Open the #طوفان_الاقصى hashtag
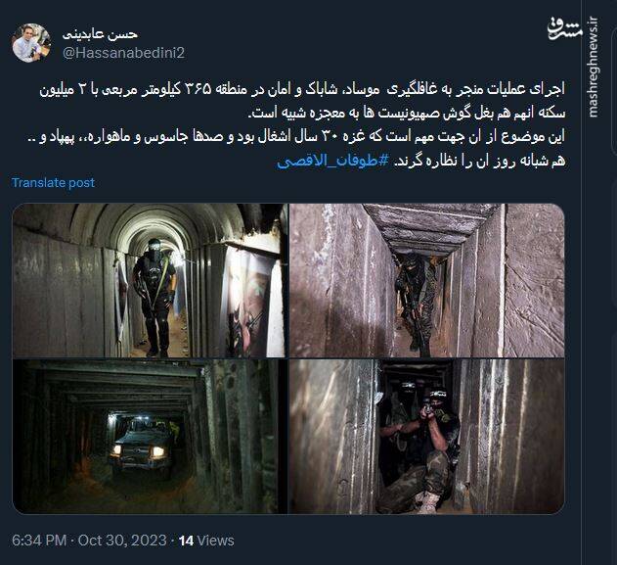Screen dimensions: 617x565 [332, 162]
